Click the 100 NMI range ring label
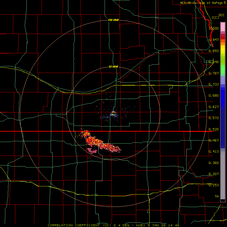The width and height of the screenshot is (227, 227). [x=113, y=20]
